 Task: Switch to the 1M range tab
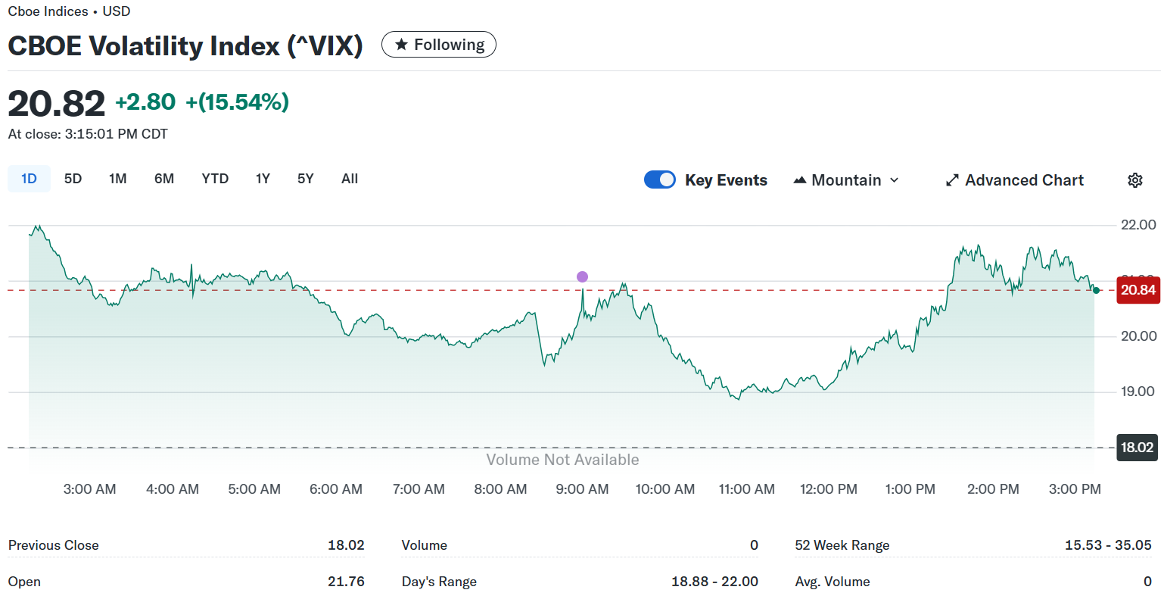[117, 179]
